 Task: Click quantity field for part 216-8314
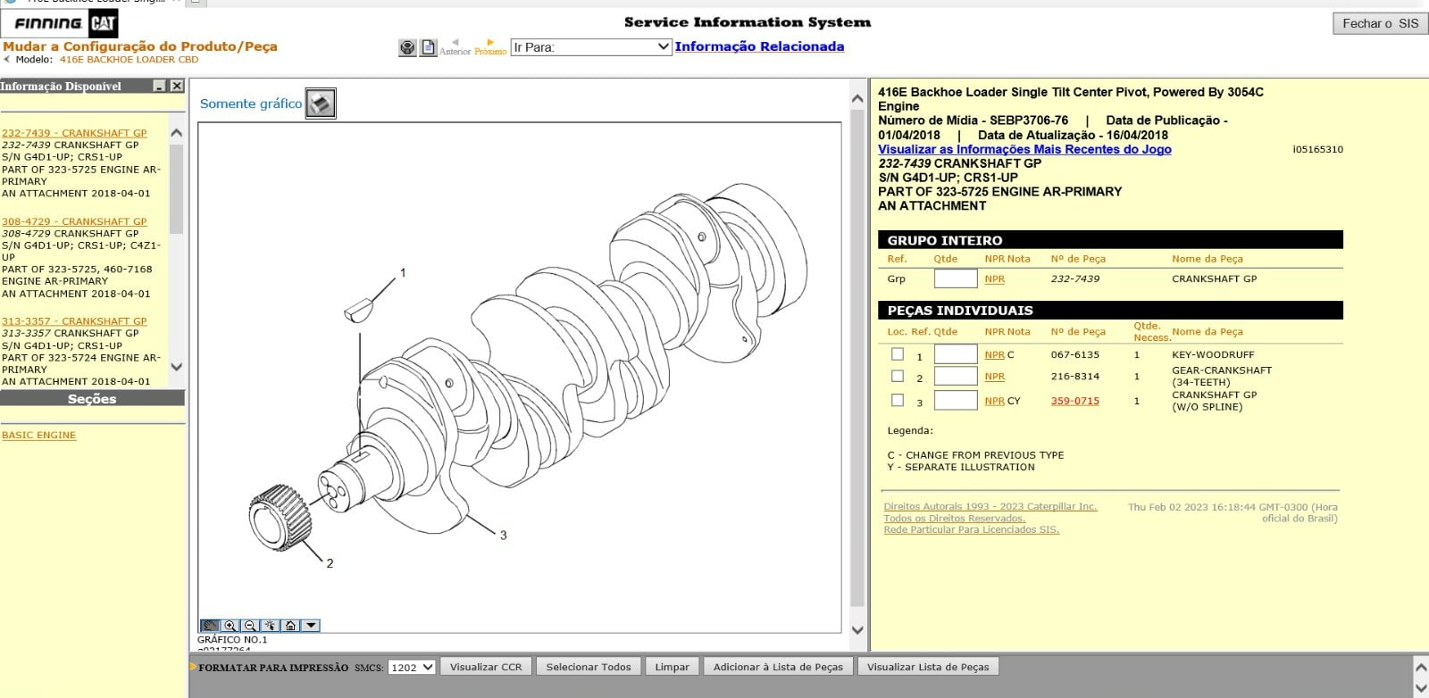pos(955,376)
